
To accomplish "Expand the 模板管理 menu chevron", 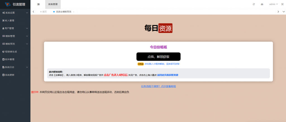I will click(x=27, y=36).
